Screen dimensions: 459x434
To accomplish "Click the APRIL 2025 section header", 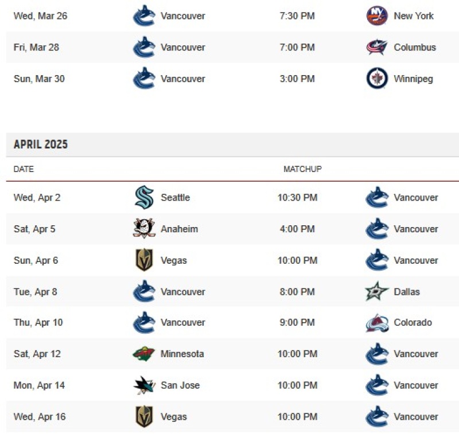I will click(41, 144).
